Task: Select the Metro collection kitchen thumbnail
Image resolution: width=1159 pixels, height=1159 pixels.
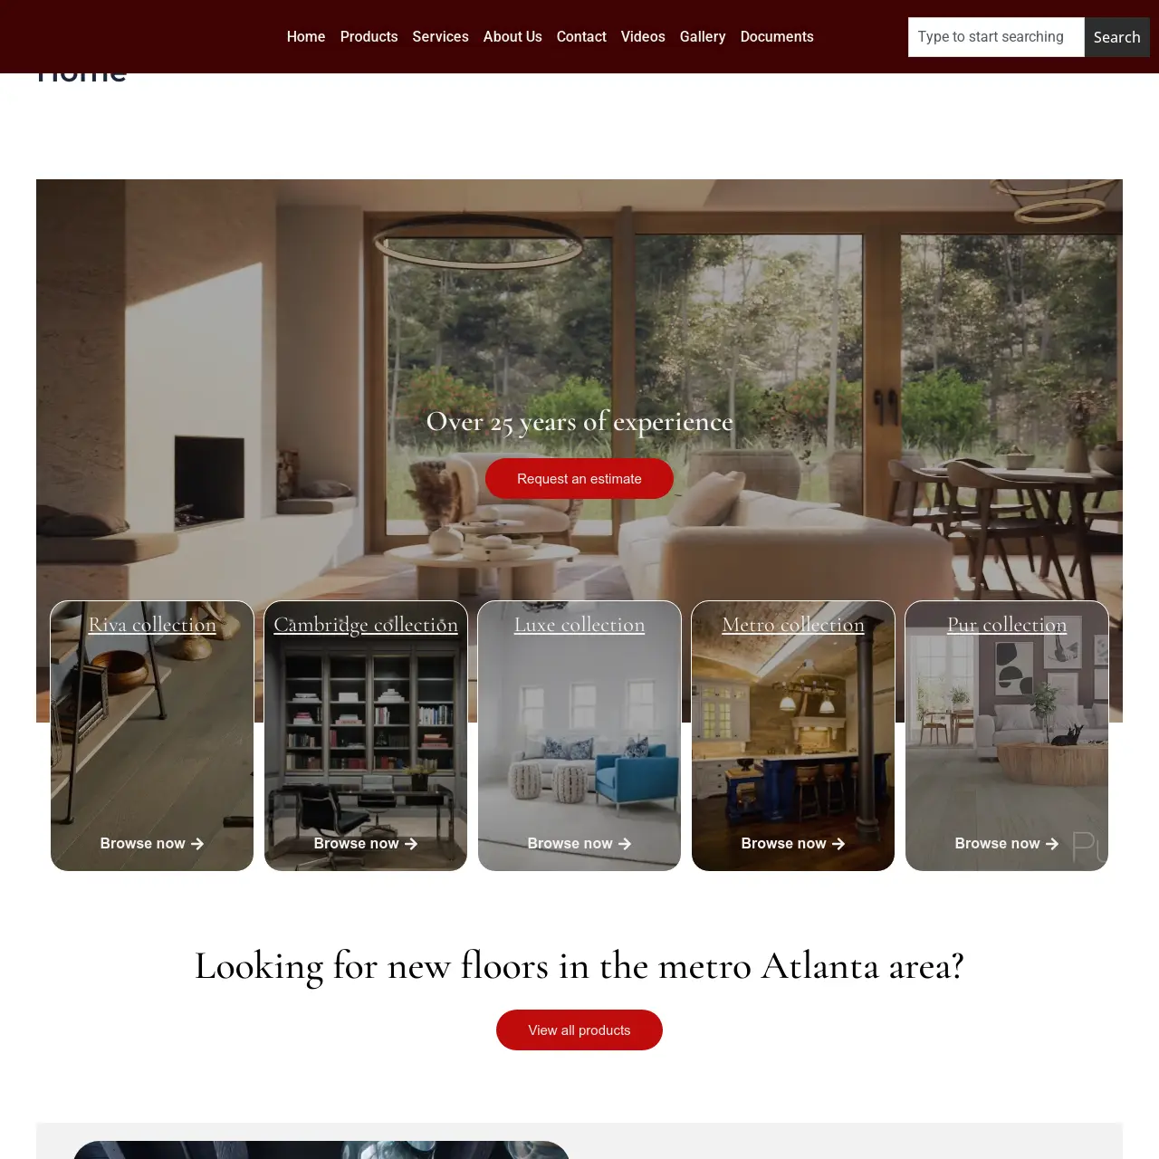Action: pos(793,736)
